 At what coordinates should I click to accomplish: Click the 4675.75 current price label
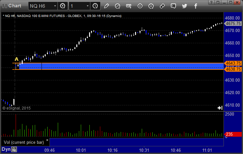pos(233,23)
